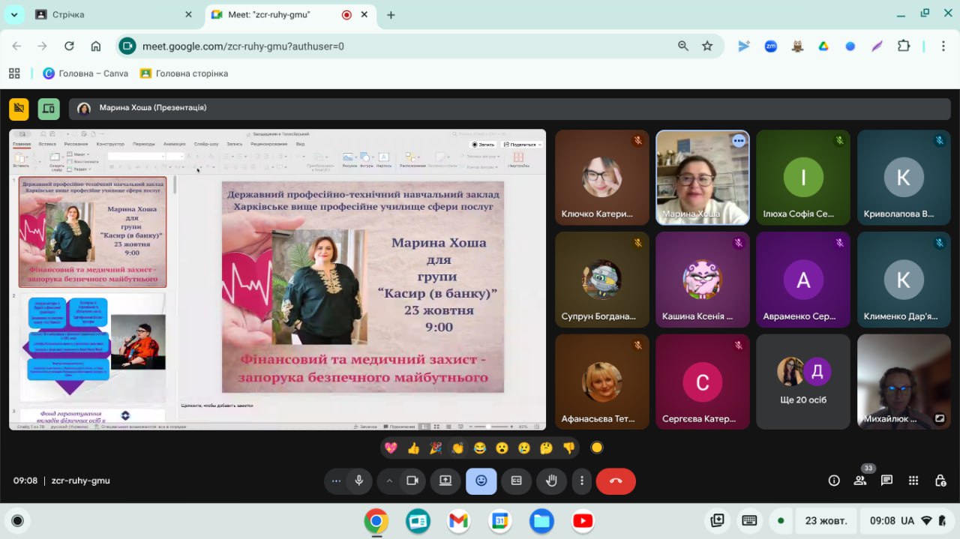
Task: Open the Головна – Canva bookmark
Action: [x=85, y=73]
